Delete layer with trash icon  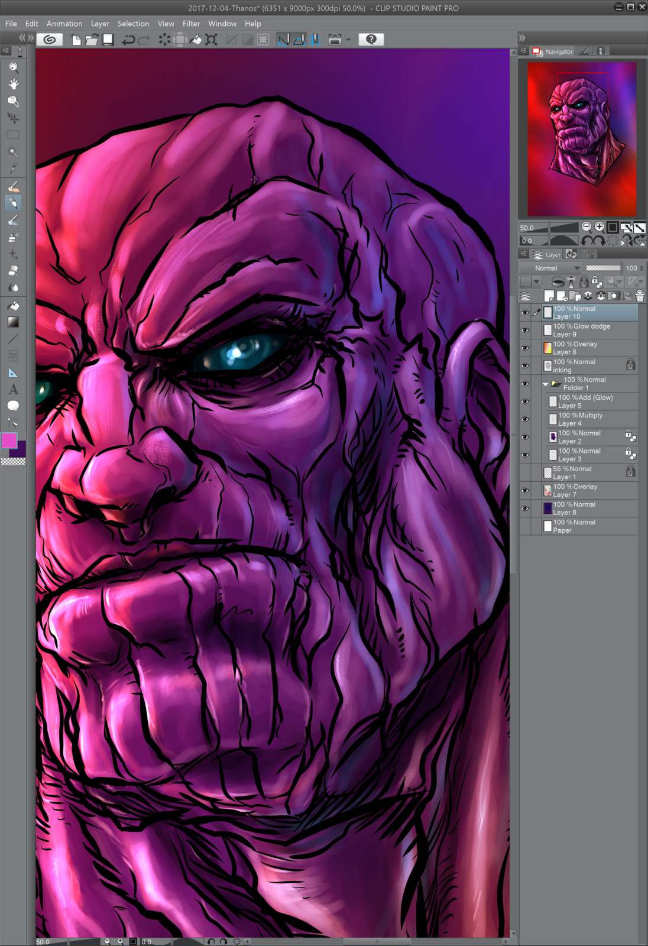coord(640,296)
